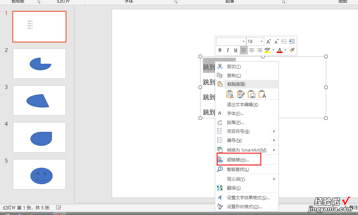Screen dimensions: 358x215
Task: Click status text 幻灯片 第 1 张, 共 5 张
Action: click(26, 208)
